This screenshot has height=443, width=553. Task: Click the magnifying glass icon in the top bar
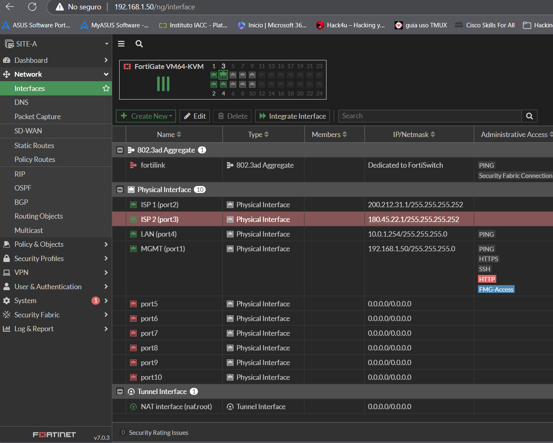(x=139, y=44)
